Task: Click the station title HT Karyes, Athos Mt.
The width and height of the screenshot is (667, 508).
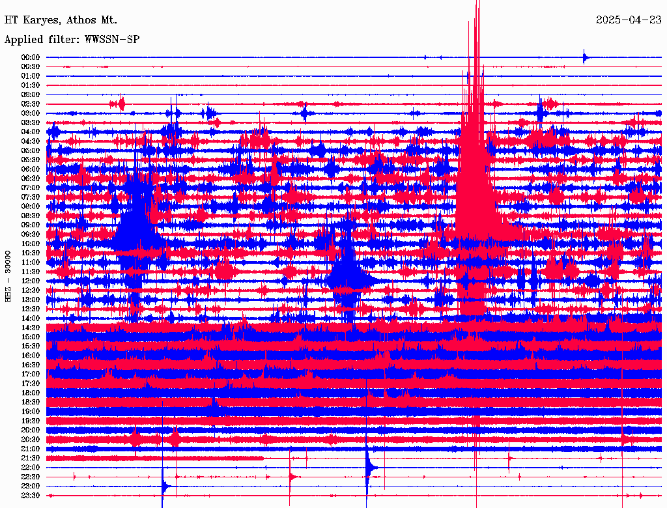Action: [61, 20]
